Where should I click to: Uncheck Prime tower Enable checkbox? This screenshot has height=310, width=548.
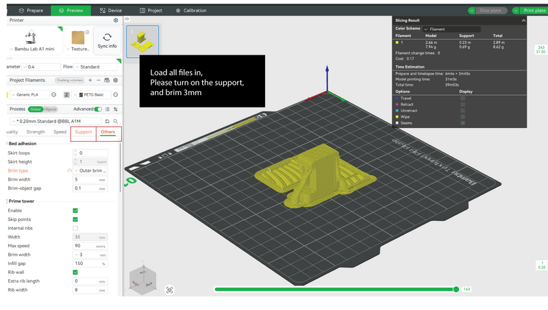click(x=75, y=211)
